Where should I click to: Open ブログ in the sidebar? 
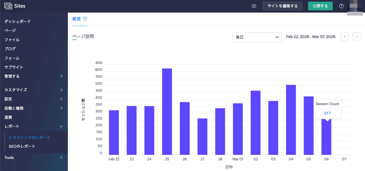pyautogui.click(x=10, y=49)
